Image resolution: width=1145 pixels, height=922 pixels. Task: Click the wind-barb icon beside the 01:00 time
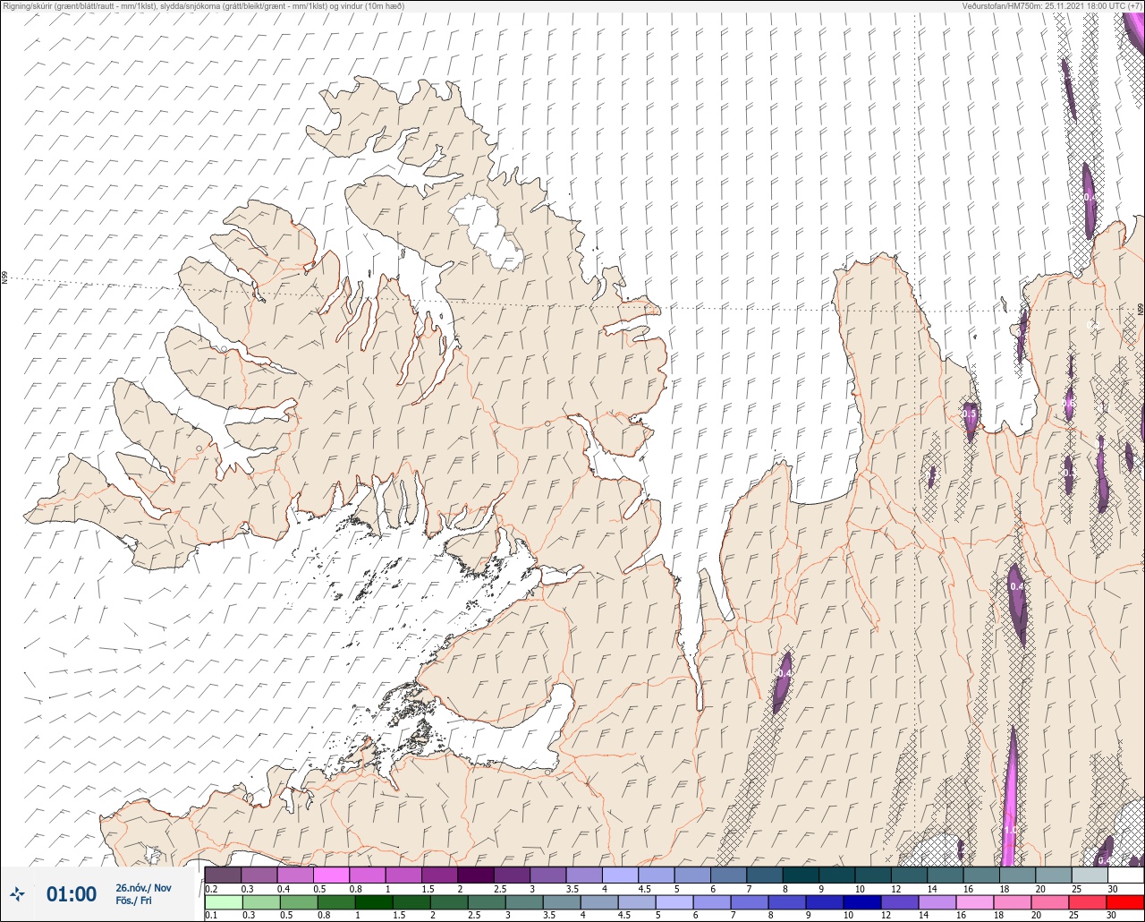pyautogui.click(x=18, y=893)
